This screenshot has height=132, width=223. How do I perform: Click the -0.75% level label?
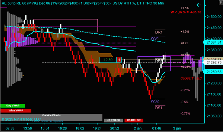(185, 113)
